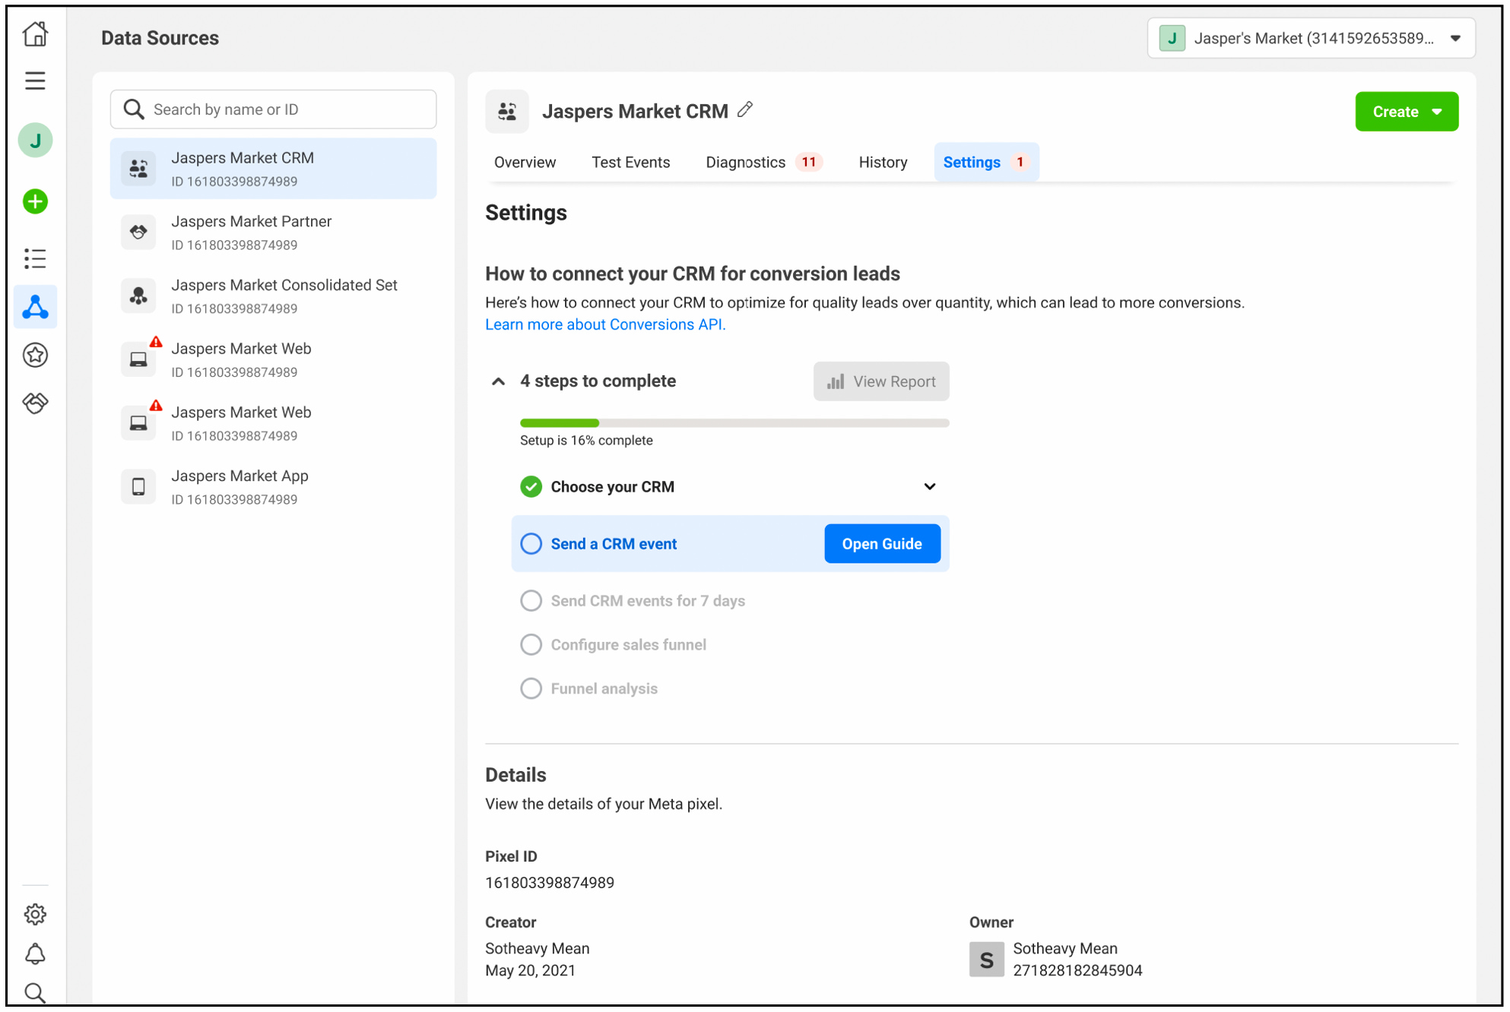
Task: Select the Settings tab
Action: (x=986, y=163)
